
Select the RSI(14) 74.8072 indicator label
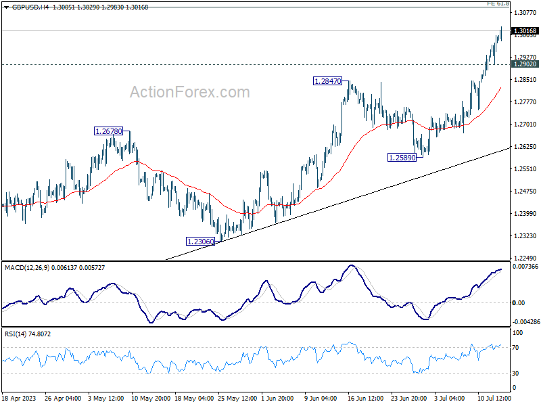[28, 334]
